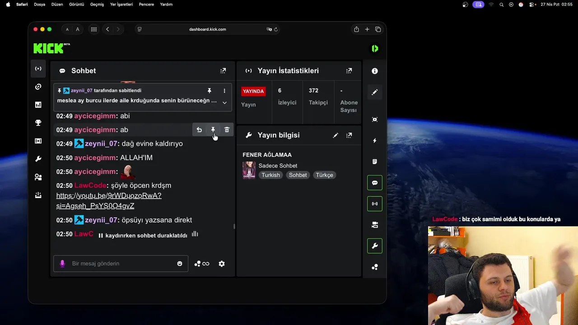This screenshot has width=578, height=325.
Task: Unpin the pinned message by zeynii_07
Action: click(x=210, y=91)
